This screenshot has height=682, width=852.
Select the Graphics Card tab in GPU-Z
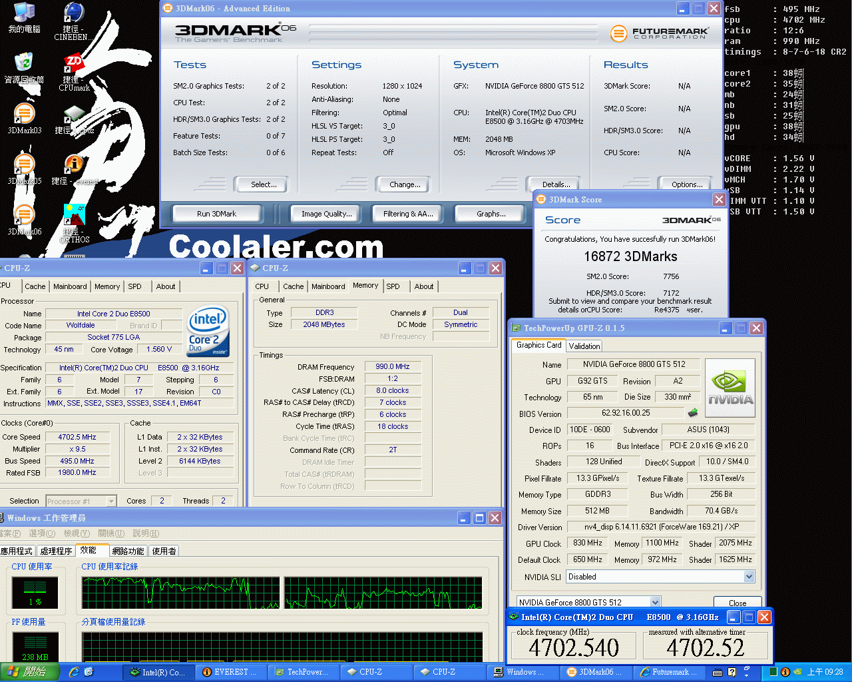[x=538, y=345]
